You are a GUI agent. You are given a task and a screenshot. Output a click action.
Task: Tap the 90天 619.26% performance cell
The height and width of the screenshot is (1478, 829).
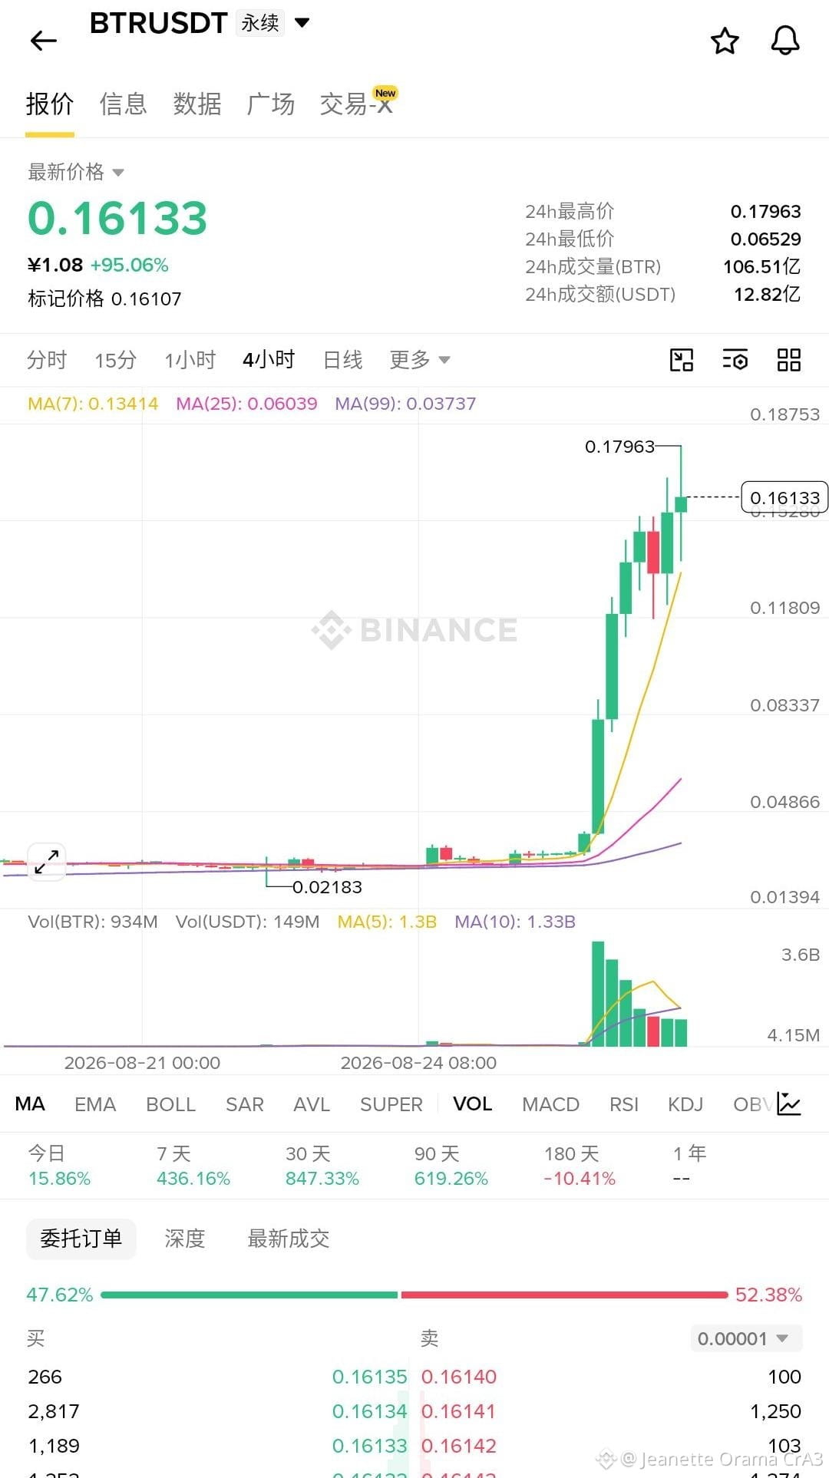[451, 1166]
